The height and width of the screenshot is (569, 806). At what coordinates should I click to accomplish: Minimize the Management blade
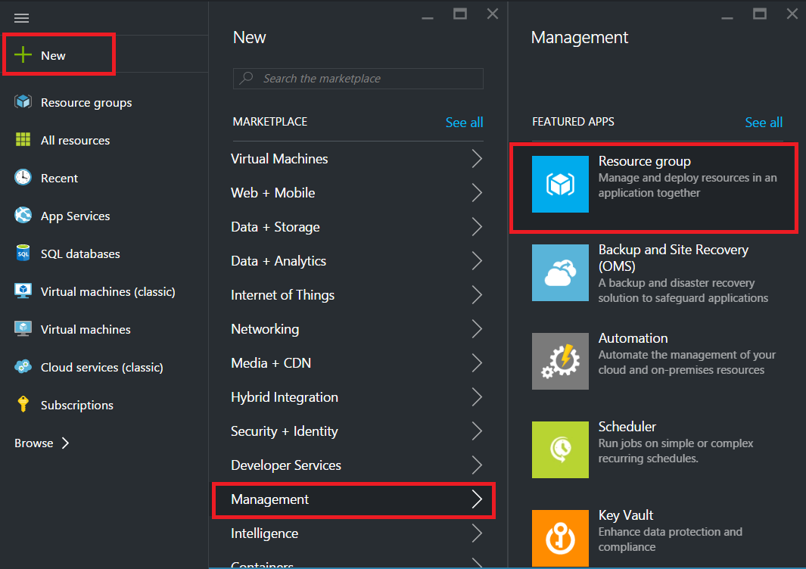tap(727, 17)
